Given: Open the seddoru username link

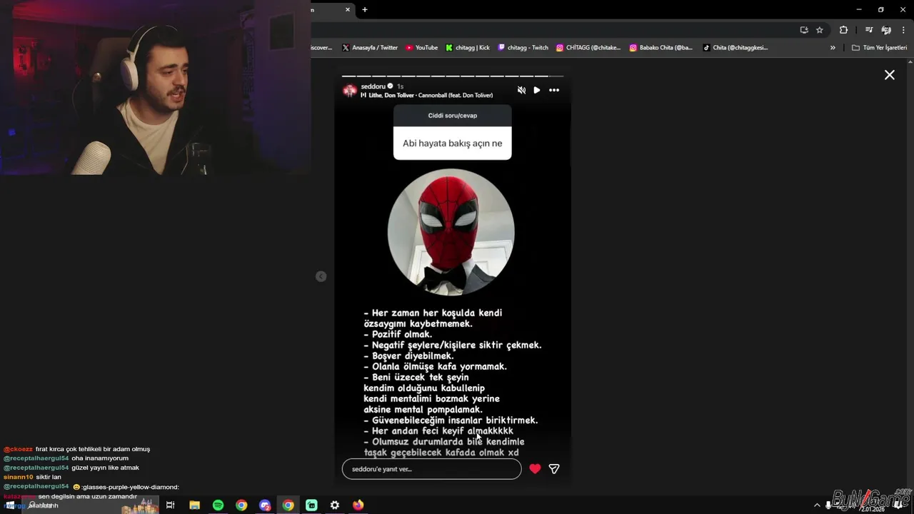Looking at the screenshot, I should tap(373, 86).
